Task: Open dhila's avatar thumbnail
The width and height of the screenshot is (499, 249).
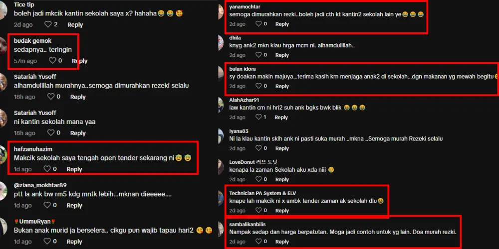Action: point(221,42)
